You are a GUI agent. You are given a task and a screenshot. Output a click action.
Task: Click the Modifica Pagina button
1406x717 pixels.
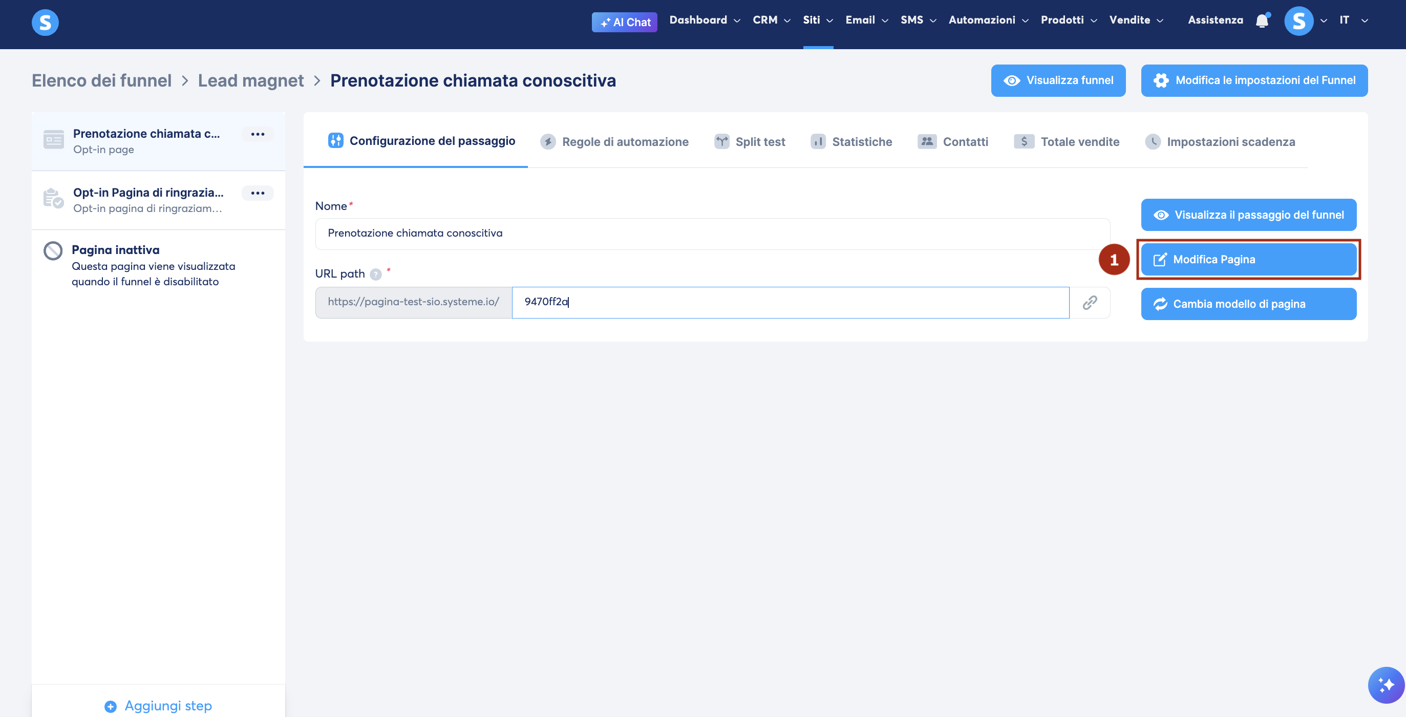[1248, 259]
